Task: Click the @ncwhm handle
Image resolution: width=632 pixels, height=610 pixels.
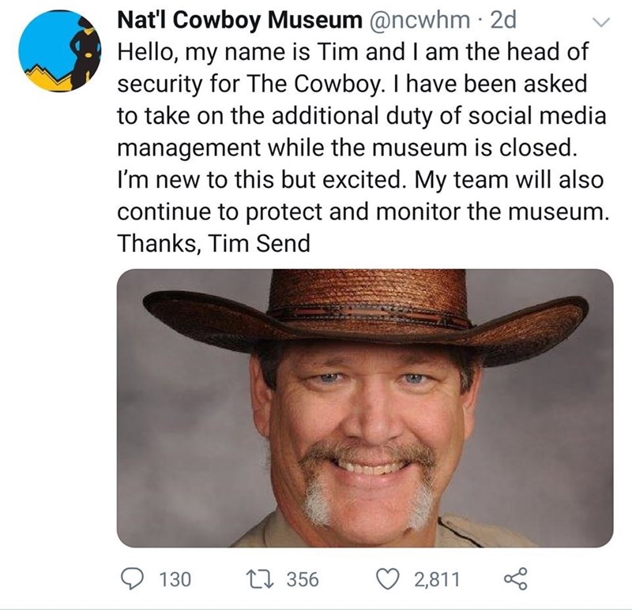Action: click(x=416, y=22)
